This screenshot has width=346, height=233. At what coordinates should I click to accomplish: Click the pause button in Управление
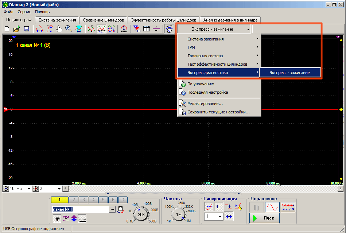click(x=257, y=207)
